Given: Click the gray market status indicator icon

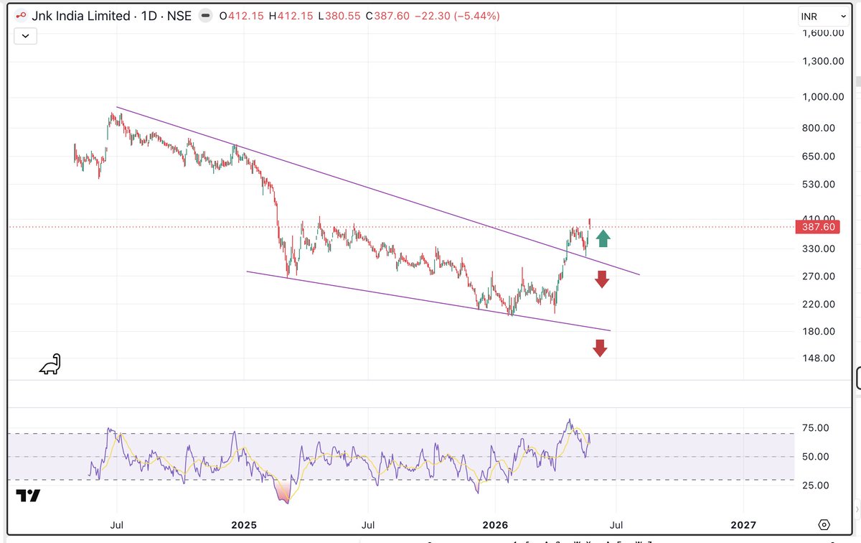Looking at the screenshot, I should click(x=205, y=16).
